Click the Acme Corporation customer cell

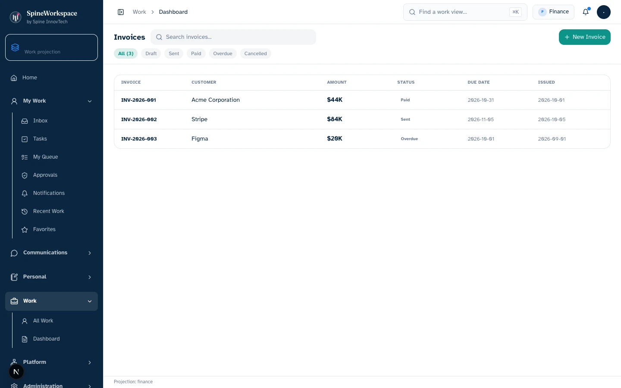click(216, 100)
